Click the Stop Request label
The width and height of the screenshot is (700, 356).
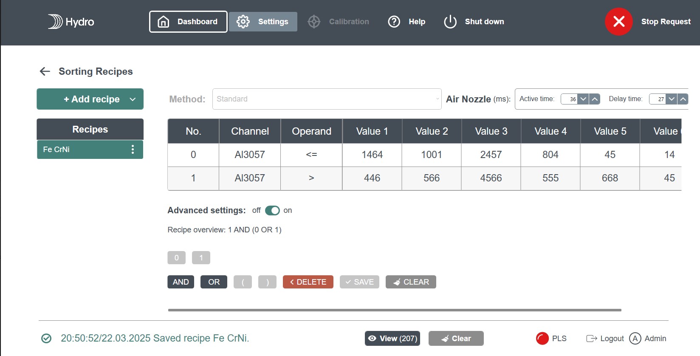(x=666, y=22)
